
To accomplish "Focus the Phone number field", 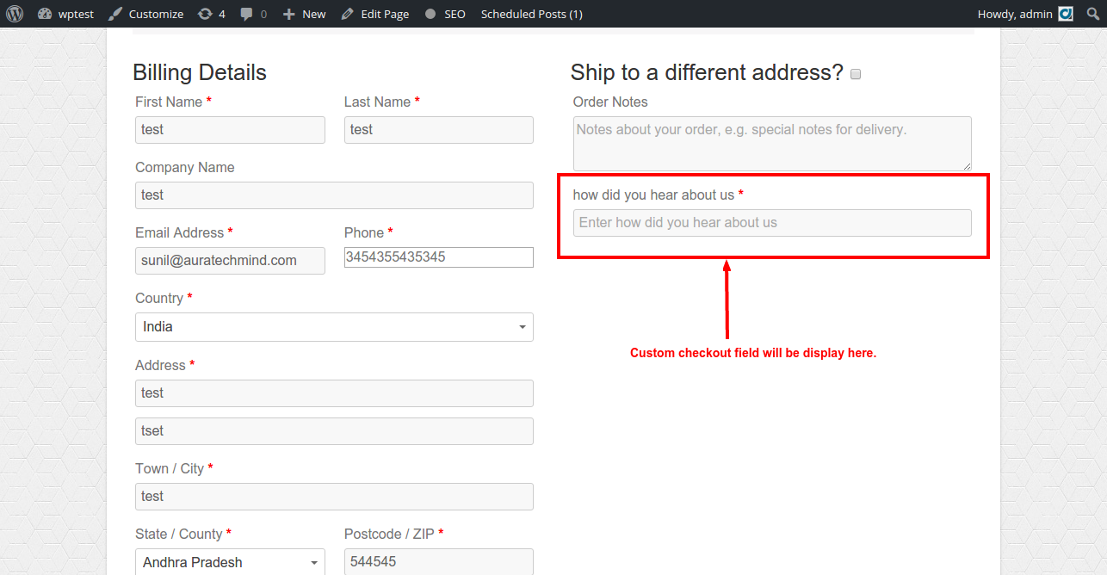I will [x=439, y=257].
